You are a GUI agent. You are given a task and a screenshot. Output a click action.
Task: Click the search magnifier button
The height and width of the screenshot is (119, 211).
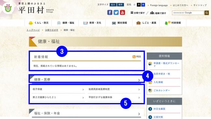point(206,13)
